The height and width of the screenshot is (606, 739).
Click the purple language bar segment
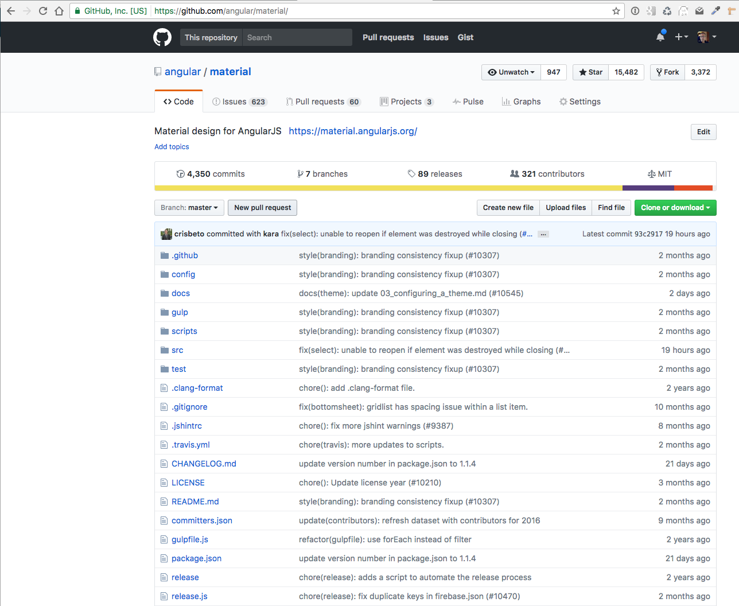pyautogui.click(x=648, y=188)
